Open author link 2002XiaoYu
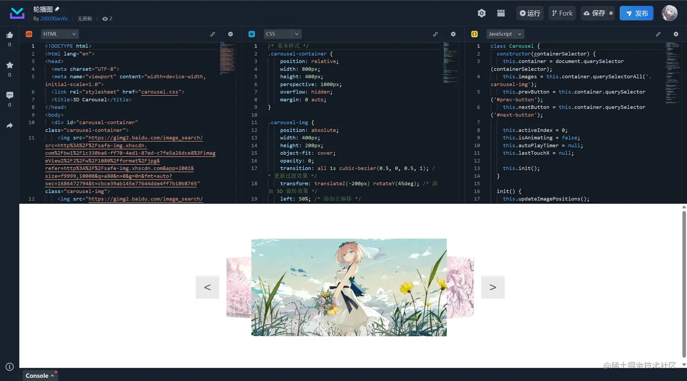 (x=54, y=19)
